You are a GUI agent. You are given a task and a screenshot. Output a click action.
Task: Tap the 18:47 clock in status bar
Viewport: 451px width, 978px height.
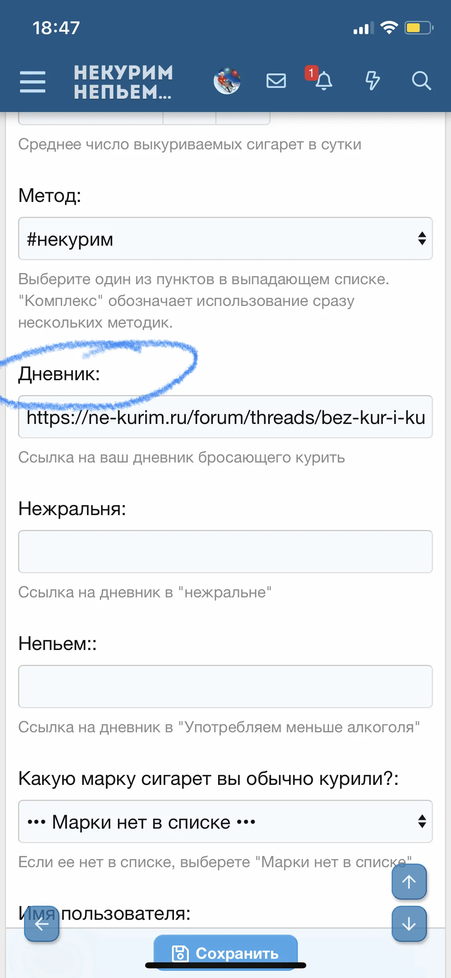click(x=56, y=28)
